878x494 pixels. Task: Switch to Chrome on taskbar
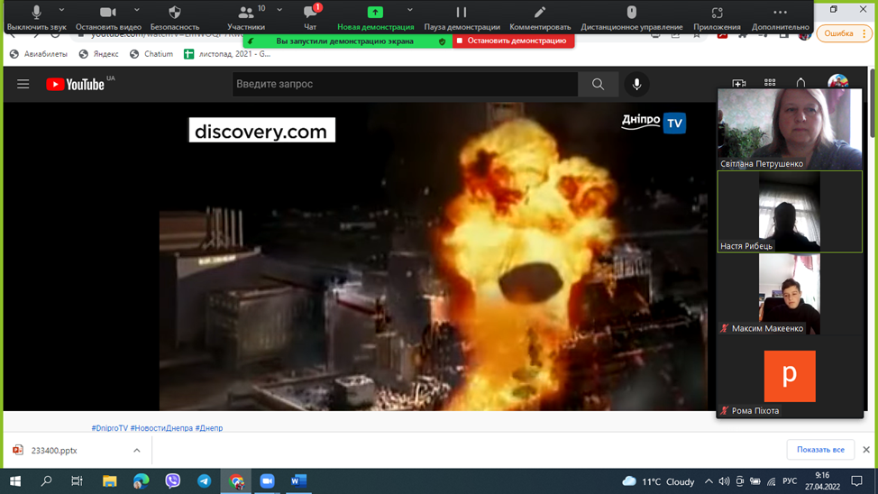pos(236,481)
